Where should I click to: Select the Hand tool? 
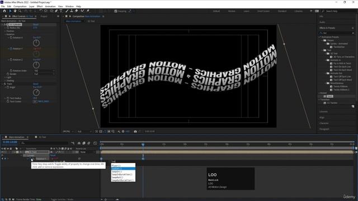15,11
